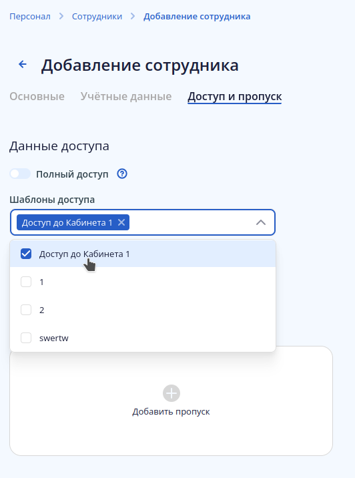Screen dimensions: 355x478
Task: Click the plus icon to add a pass
Action: [x=171, y=393]
